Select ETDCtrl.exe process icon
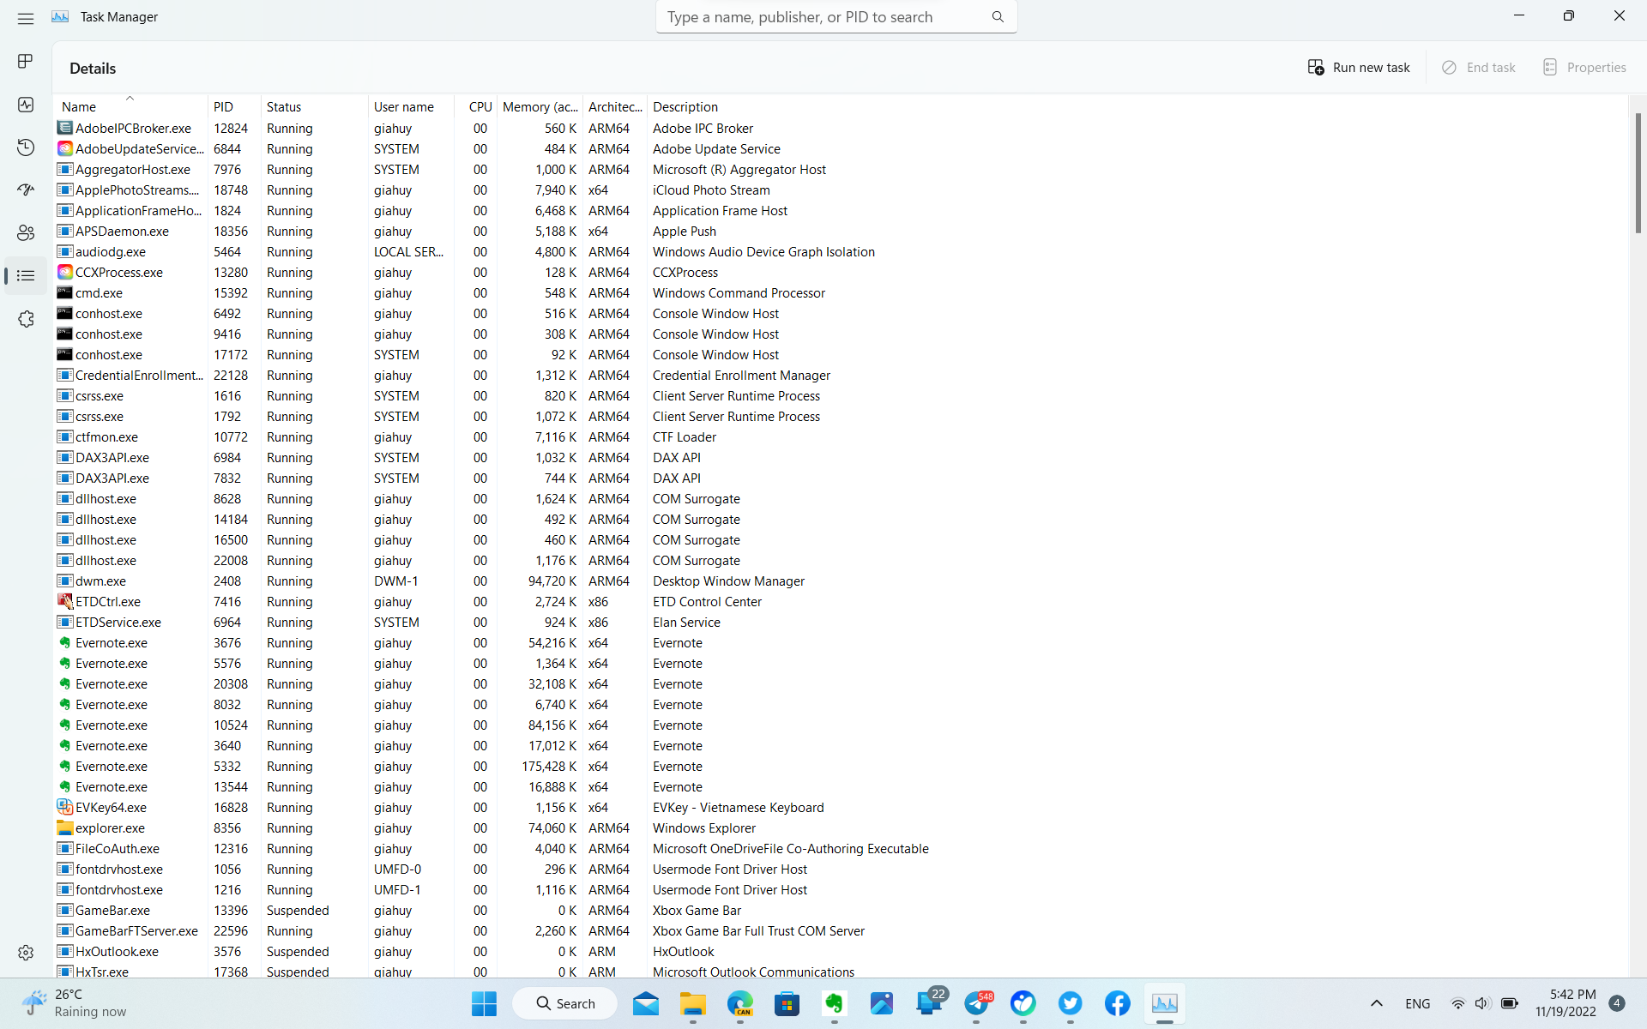1647x1029 pixels. (x=65, y=601)
